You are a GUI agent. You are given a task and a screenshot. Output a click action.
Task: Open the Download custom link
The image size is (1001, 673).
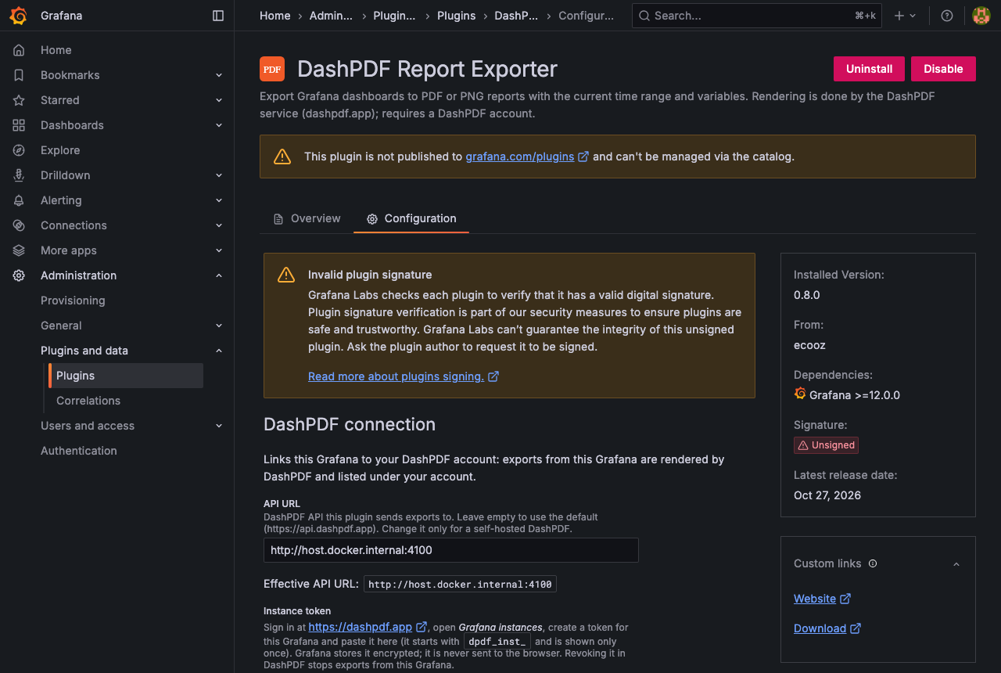pos(827,628)
